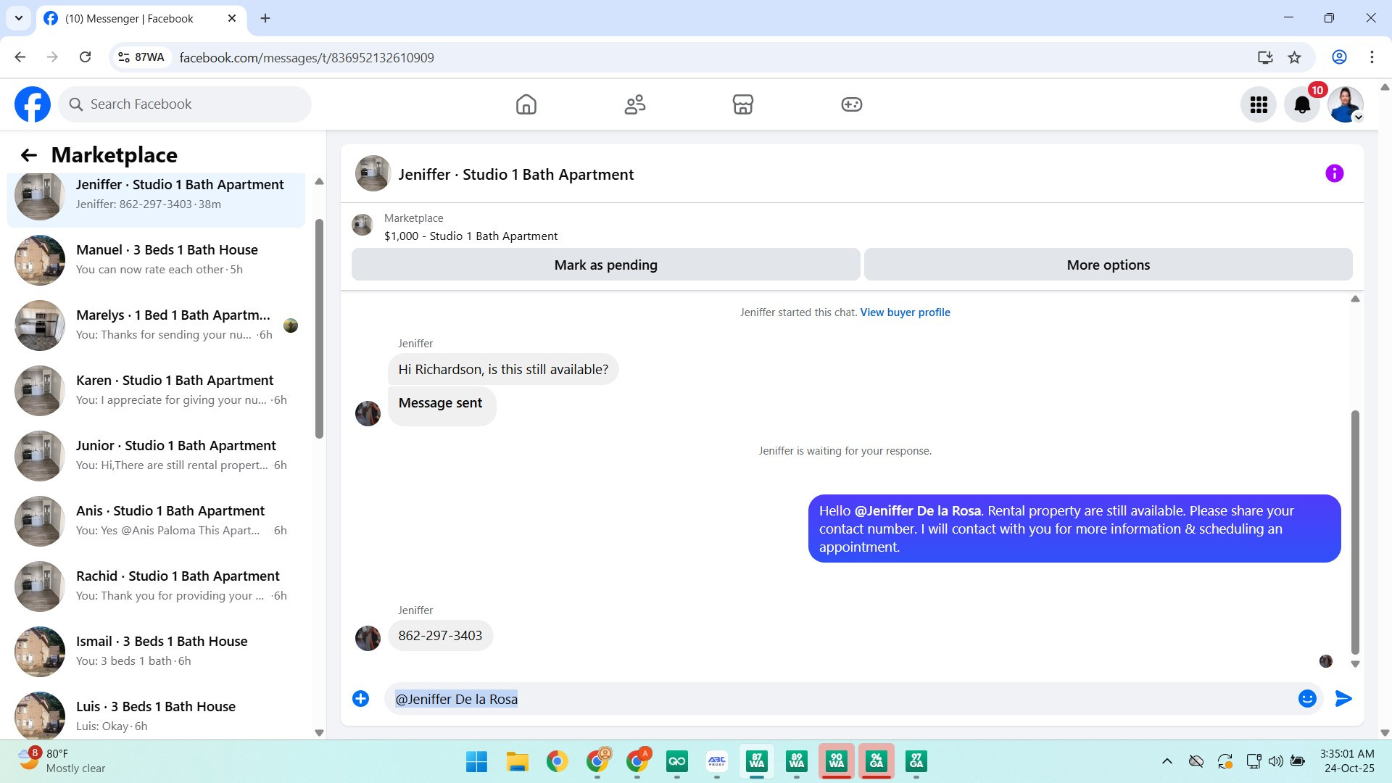This screenshot has height=783, width=1392.
Task: Show hidden system tray icons
Action: click(x=1167, y=761)
